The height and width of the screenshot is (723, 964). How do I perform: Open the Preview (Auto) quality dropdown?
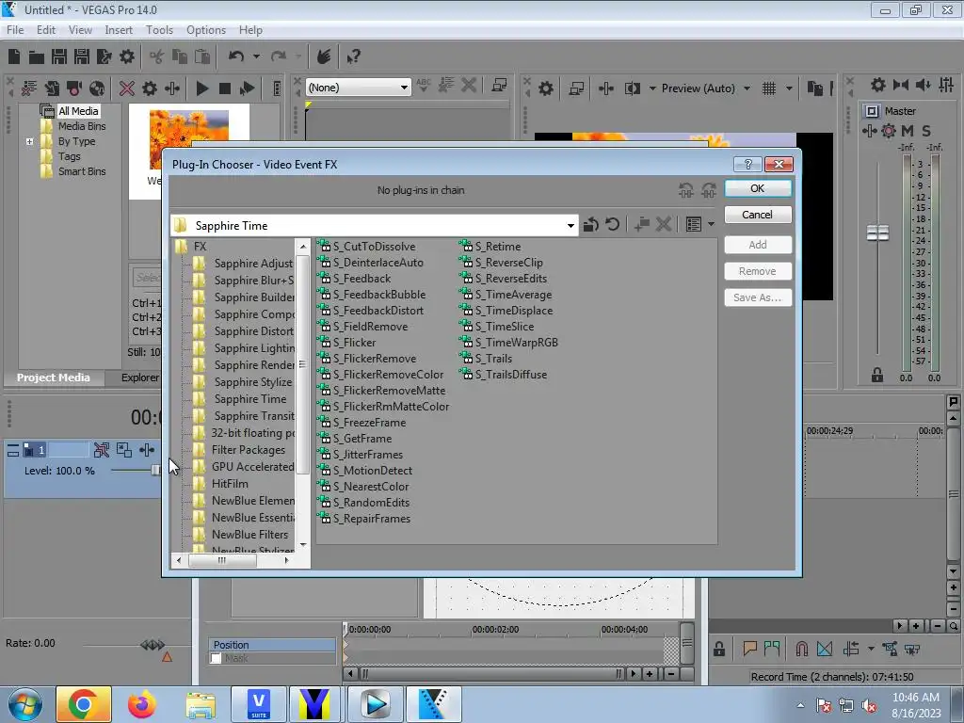(747, 88)
